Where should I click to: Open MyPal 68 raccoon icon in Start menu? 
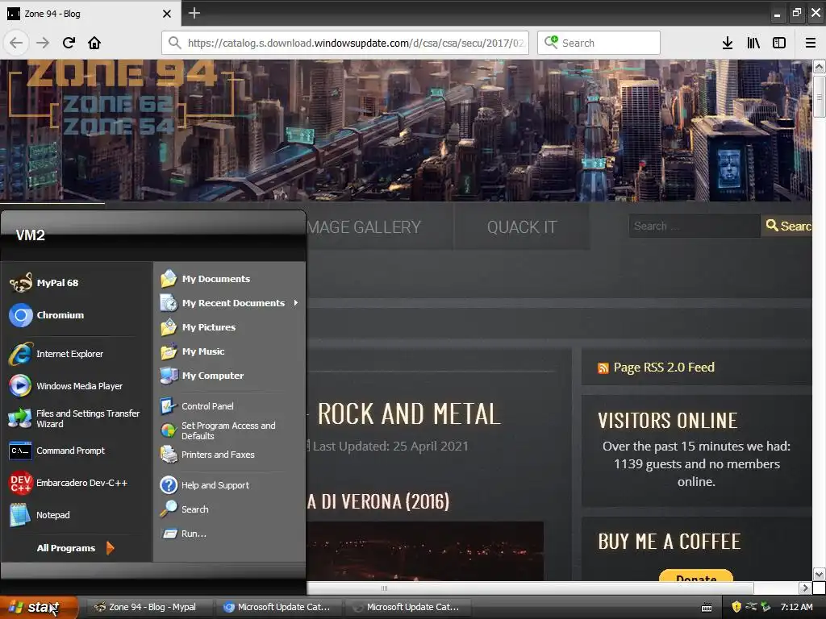pos(21,283)
